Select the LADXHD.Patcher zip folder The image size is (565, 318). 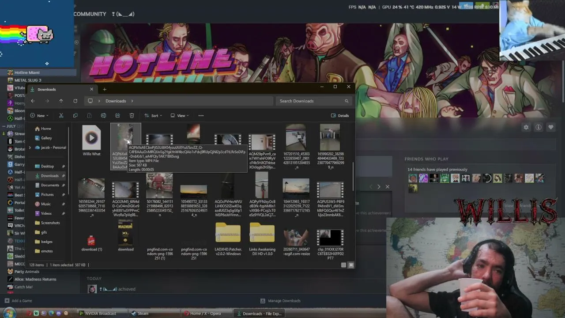228,239
